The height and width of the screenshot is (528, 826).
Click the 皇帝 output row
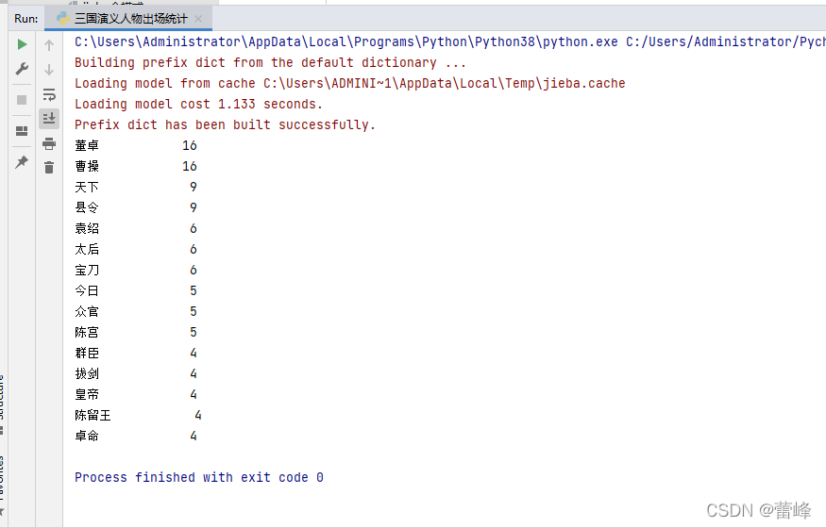(x=136, y=394)
